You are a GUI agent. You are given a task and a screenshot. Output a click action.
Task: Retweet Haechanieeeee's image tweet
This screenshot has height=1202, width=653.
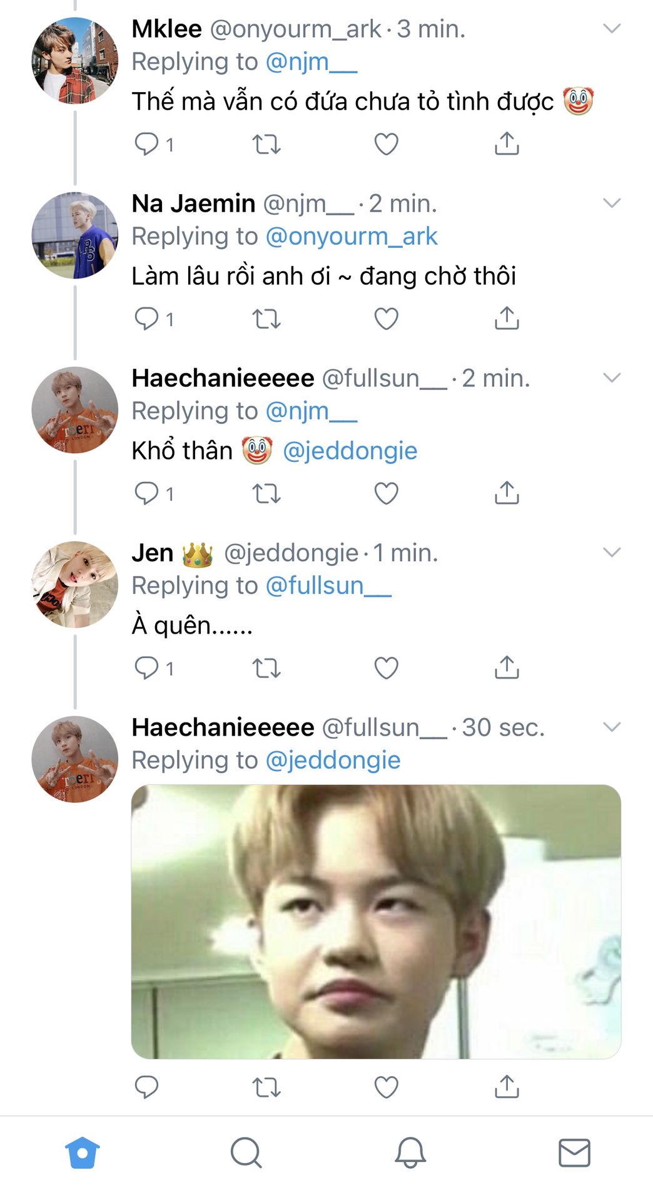pyautogui.click(x=266, y=1087)
